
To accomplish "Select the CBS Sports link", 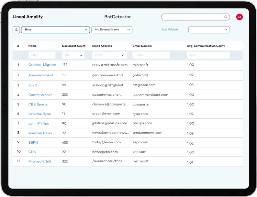I will (38, 104).
